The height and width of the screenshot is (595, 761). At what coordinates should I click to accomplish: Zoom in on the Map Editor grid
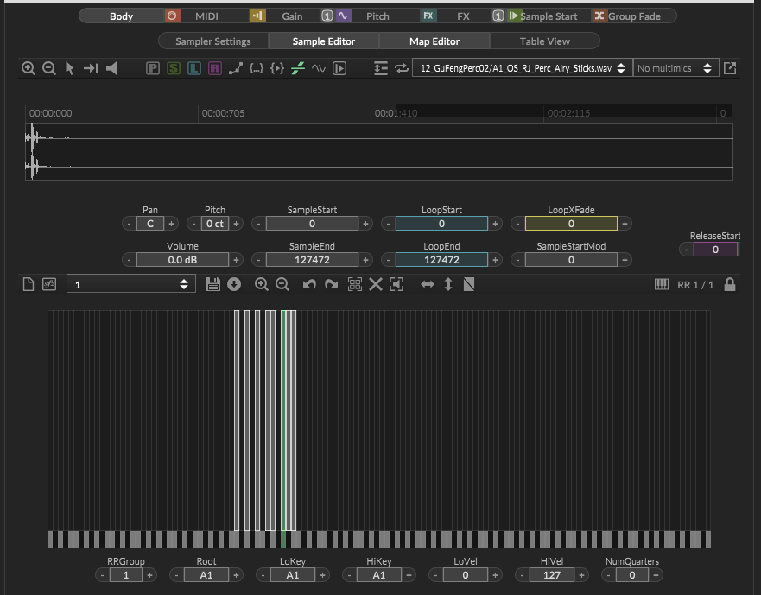(262, 284)
